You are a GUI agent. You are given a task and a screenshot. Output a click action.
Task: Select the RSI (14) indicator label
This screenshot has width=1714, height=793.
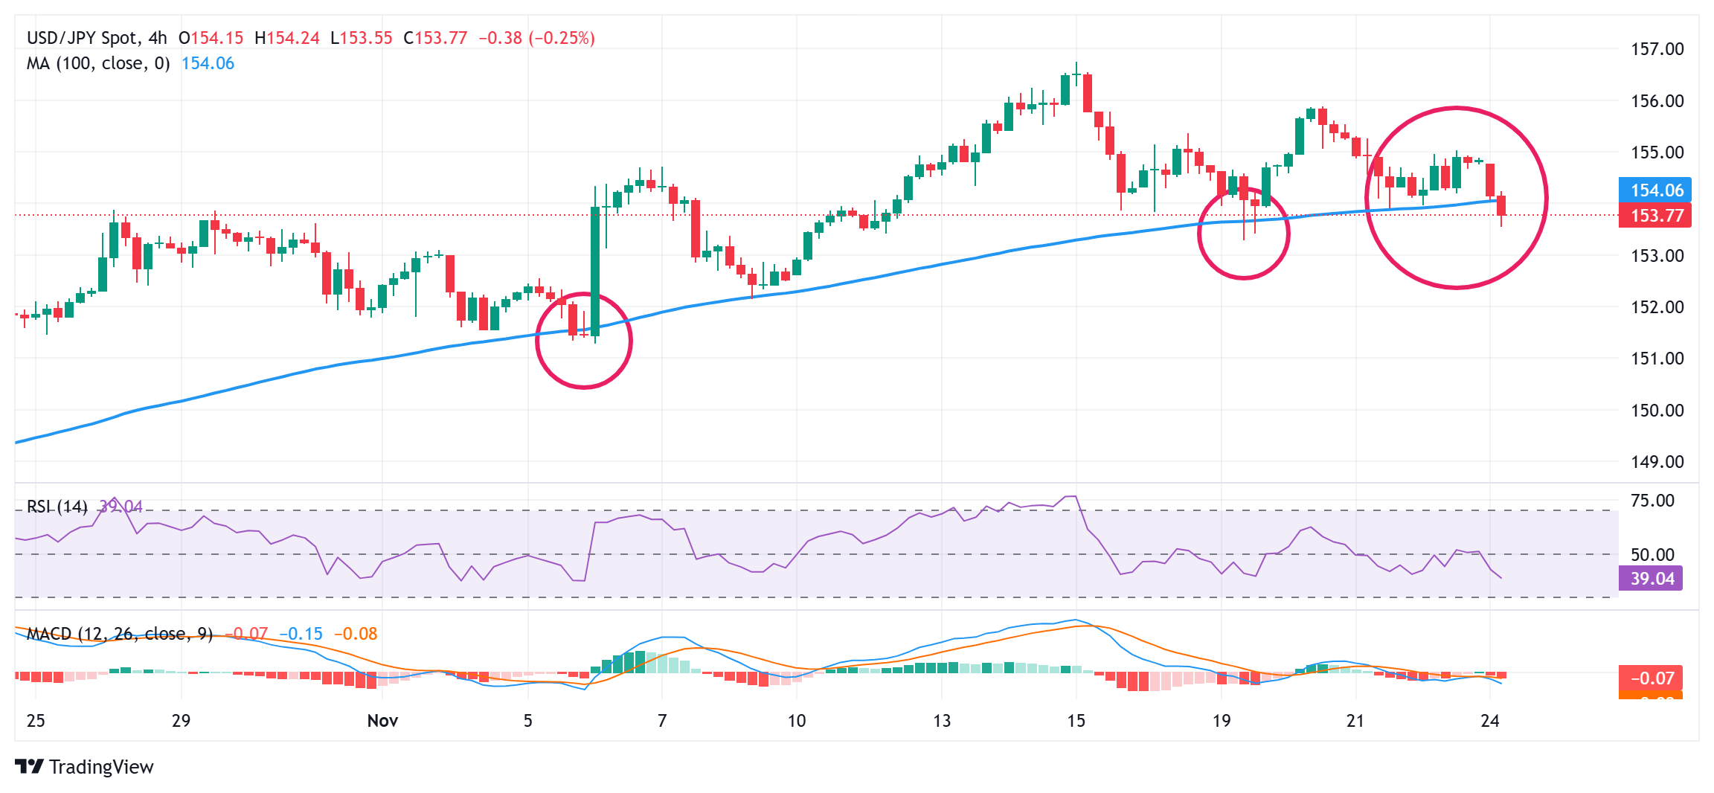[57, 507]
